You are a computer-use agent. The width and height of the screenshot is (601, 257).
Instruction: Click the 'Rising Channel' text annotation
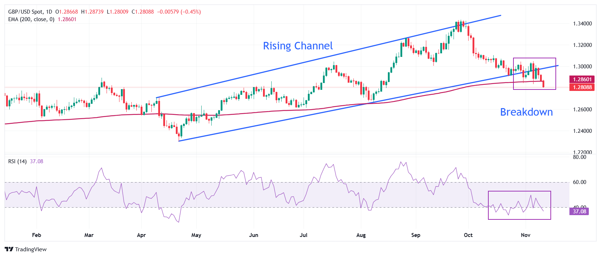(298, 46)
